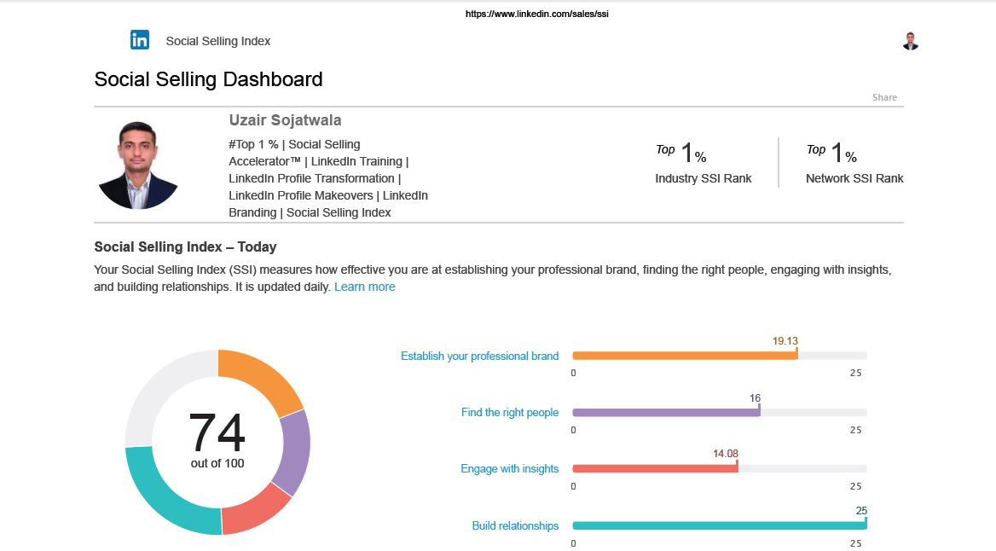Image resolution: width=996 pixels, height=551 pixels.
Task: Click the orange segment of the donut chart
Action: point(263,380)
